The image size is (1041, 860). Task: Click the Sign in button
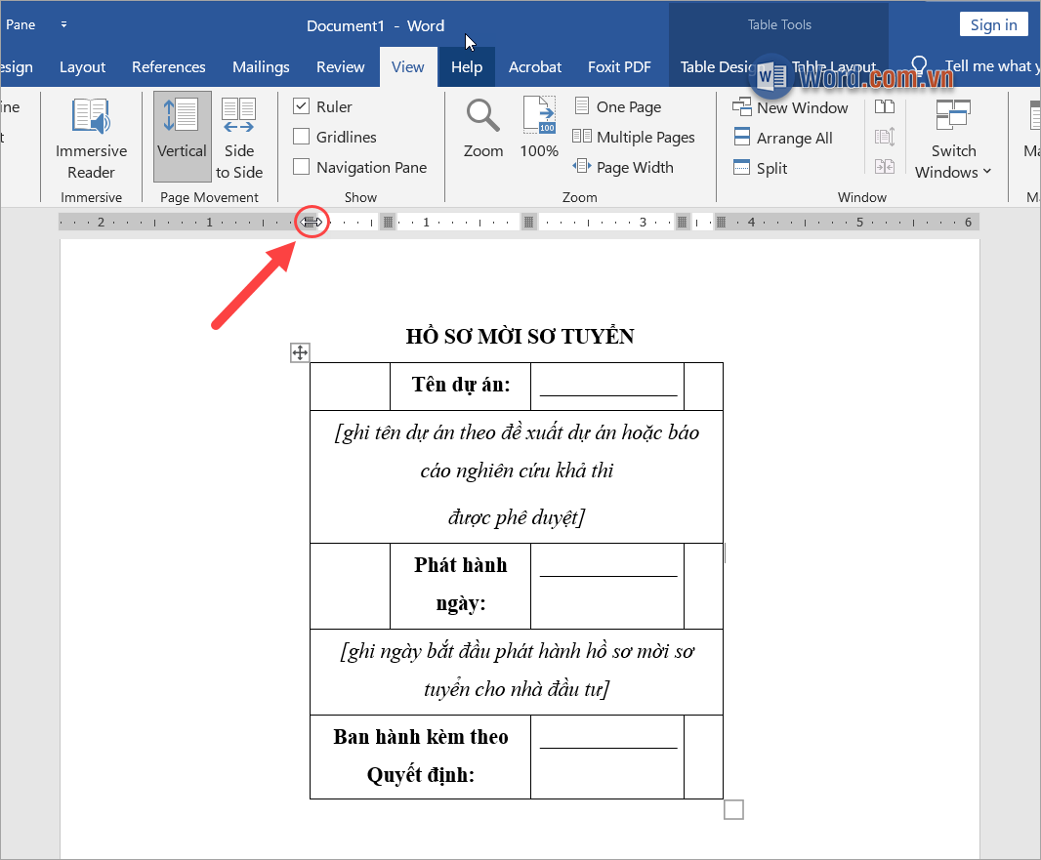[x=993, y=25]
